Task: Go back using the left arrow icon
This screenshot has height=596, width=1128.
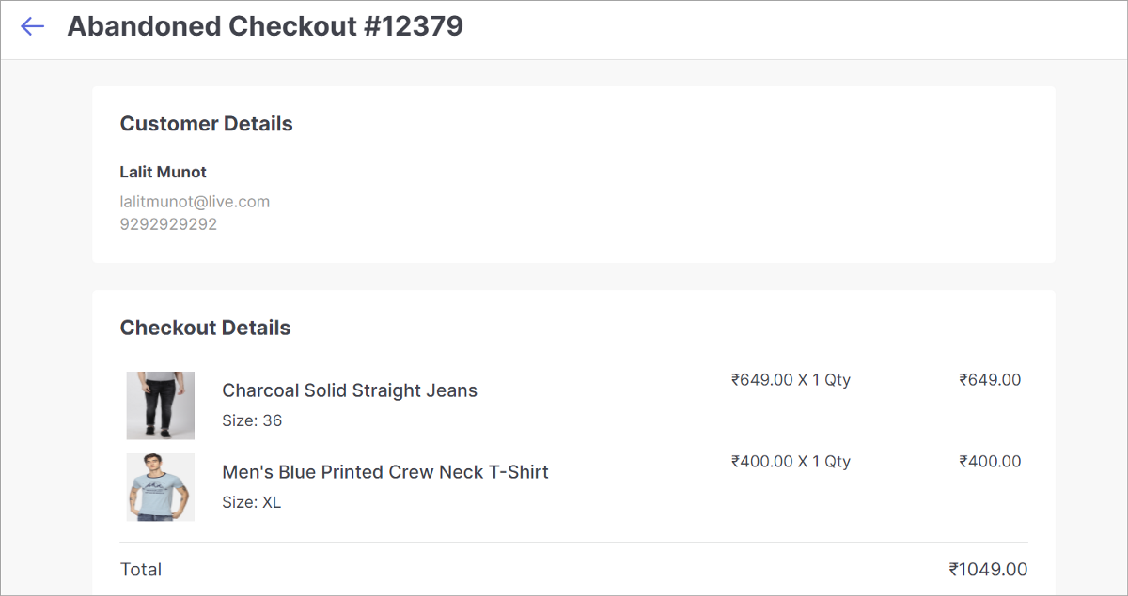Action: 33,26
